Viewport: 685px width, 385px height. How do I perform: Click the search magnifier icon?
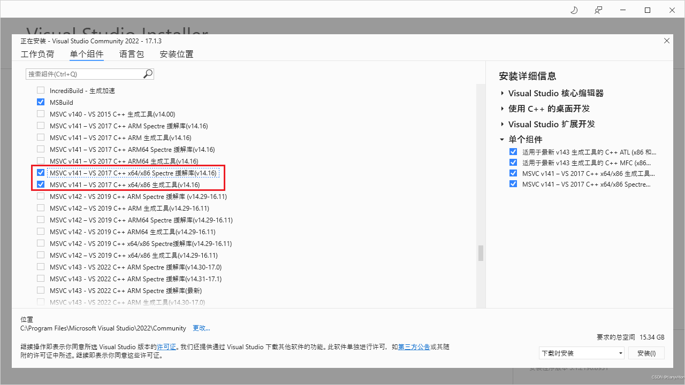pyautogui.click(x=148, y=74)
